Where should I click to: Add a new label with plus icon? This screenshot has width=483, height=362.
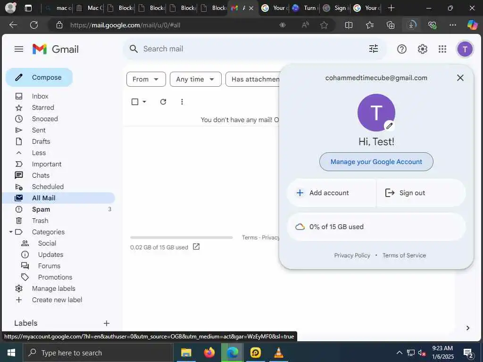pyautogui.click(x=107, y=323)
